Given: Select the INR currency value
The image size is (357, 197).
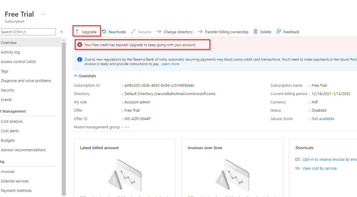Looking at the screenshot, I should click(315, 102).
